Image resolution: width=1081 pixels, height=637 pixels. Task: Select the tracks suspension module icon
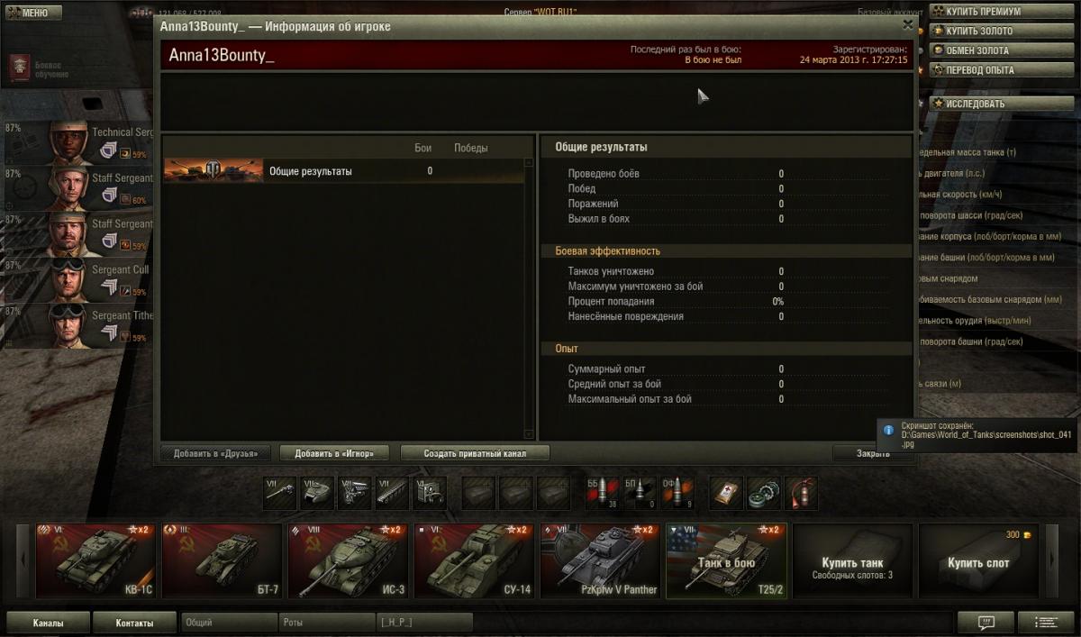coord(391,494)
